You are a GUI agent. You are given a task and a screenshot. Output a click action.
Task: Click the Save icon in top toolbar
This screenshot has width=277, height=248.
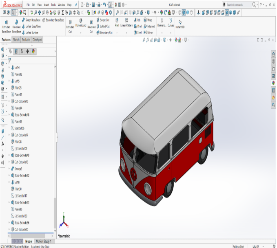[x=93, y=5]
